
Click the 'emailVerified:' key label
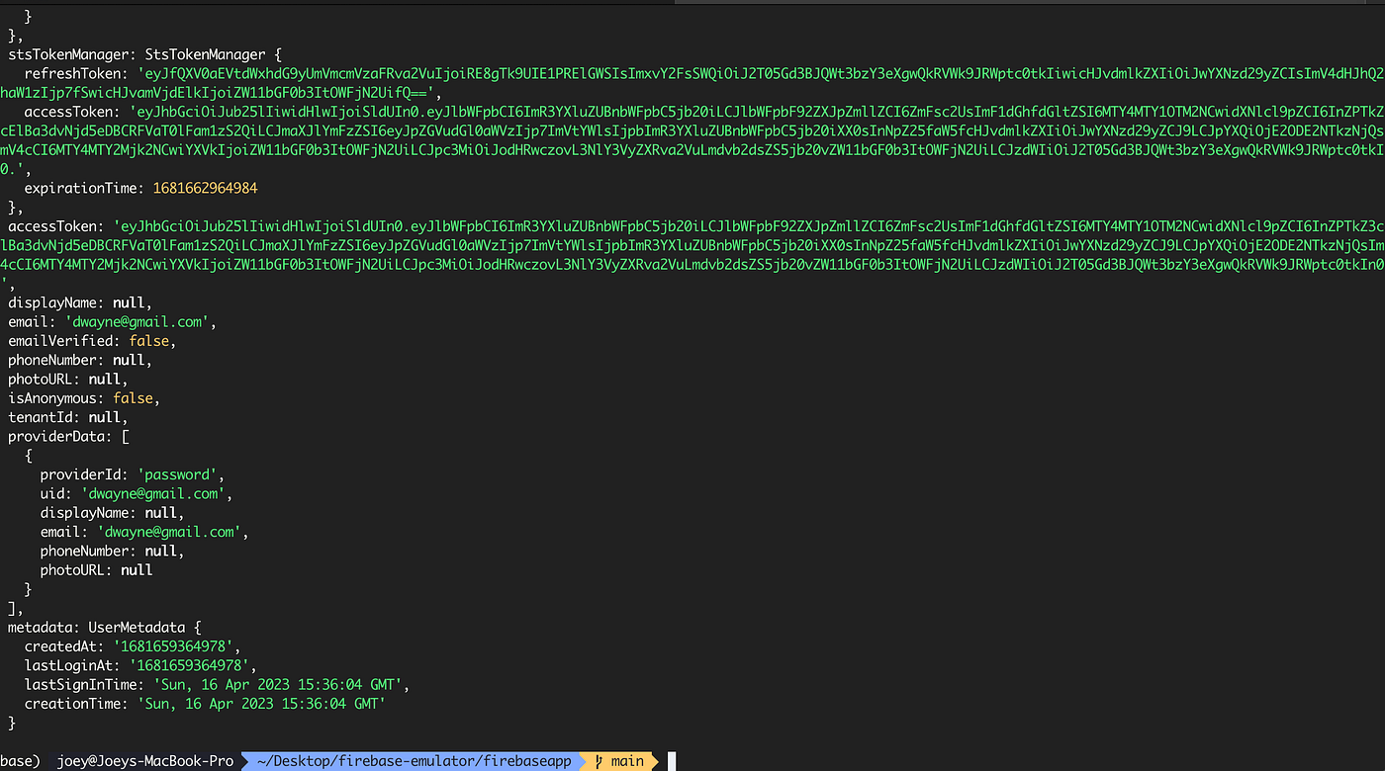coord(64,341)
